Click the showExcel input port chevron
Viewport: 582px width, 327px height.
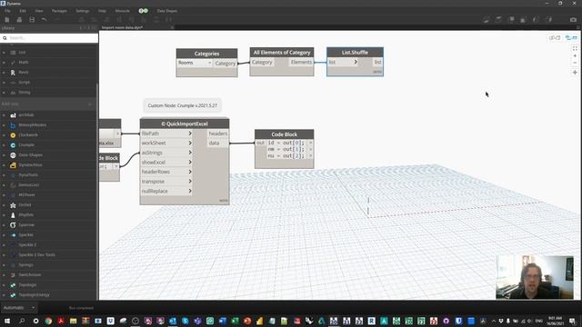click(190, 163)
